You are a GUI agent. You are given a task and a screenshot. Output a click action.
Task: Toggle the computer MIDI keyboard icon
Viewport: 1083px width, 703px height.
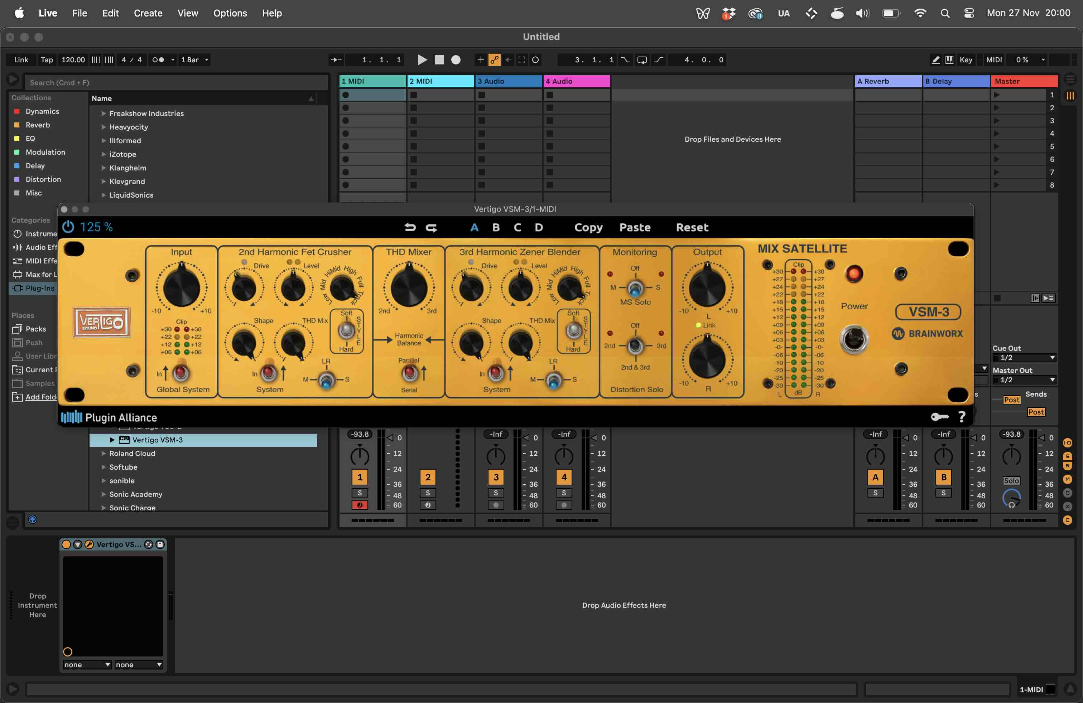coord(949,59)
